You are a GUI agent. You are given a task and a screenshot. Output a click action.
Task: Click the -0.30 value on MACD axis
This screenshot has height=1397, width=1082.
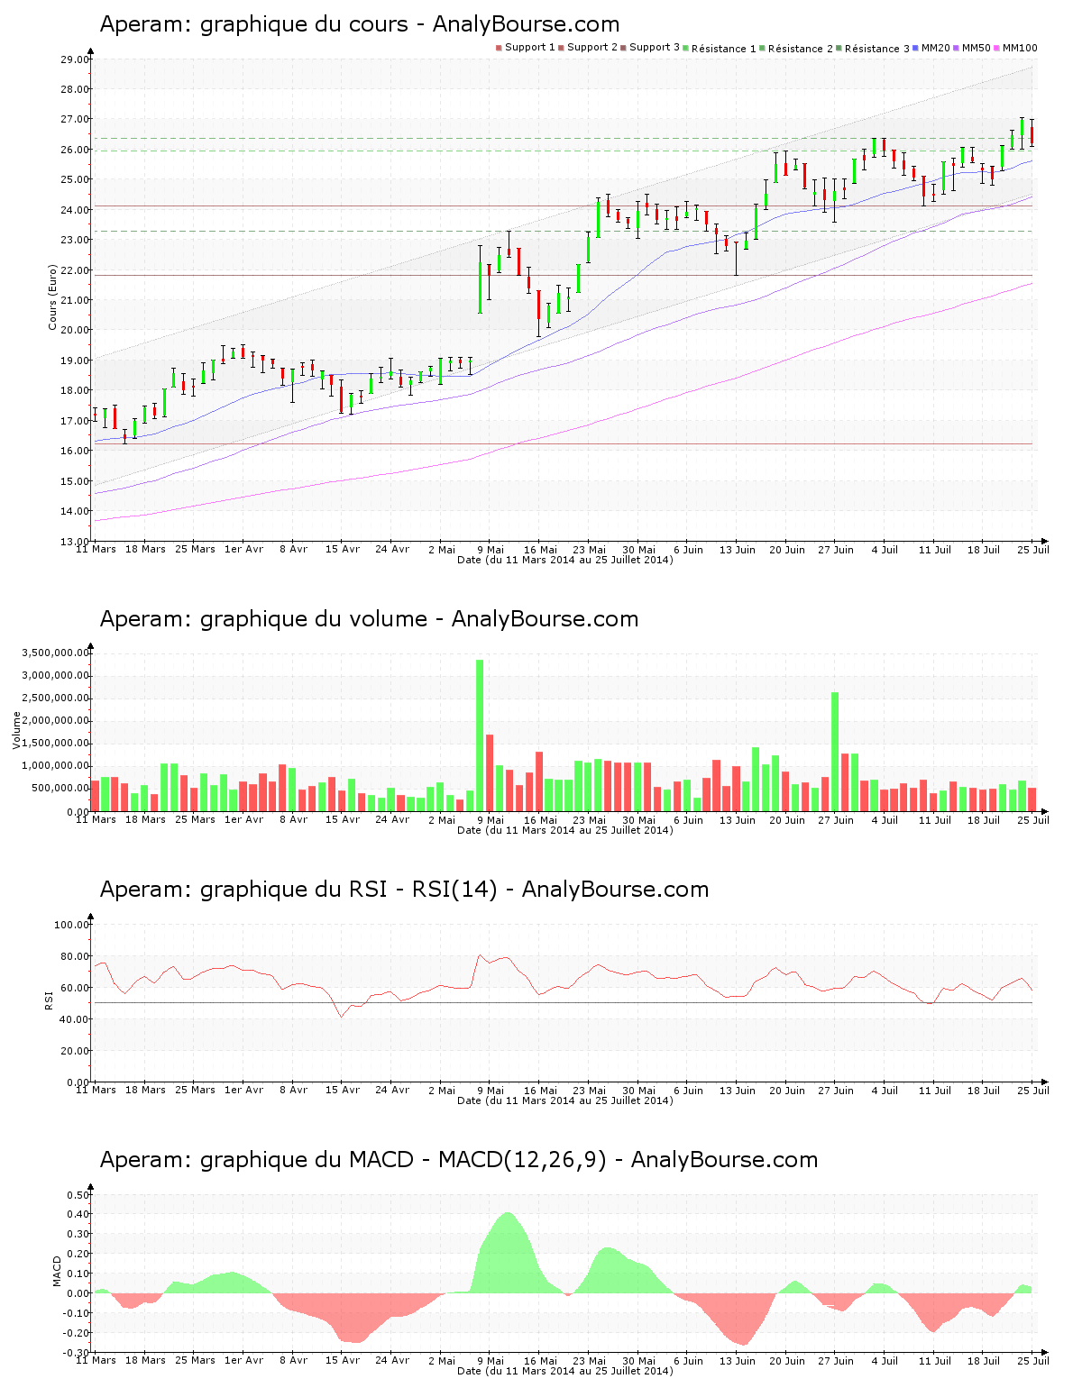tap(77, 1353)
